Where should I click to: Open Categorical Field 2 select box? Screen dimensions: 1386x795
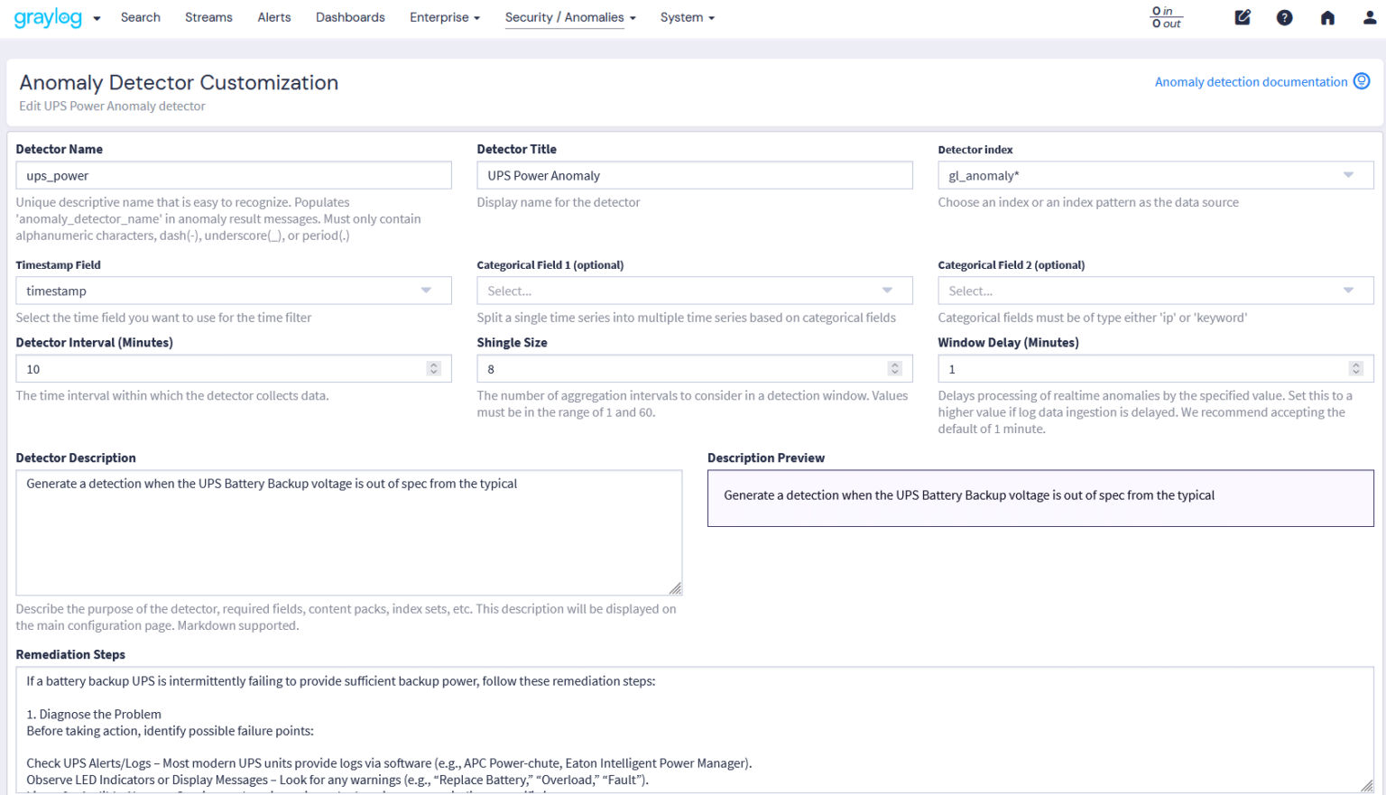tap(1155, 291)
